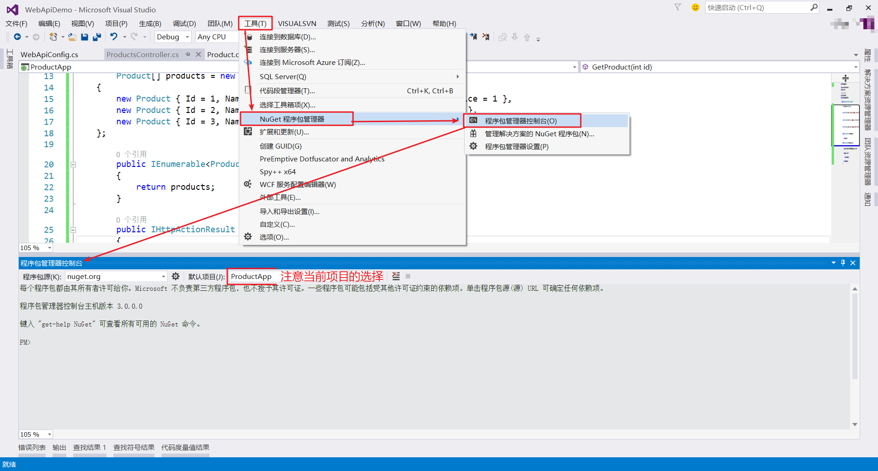Select 管理解决方案的 NuGet 程序包(N) item
This screenshot has width=878, height=471.
click(548, 134)
